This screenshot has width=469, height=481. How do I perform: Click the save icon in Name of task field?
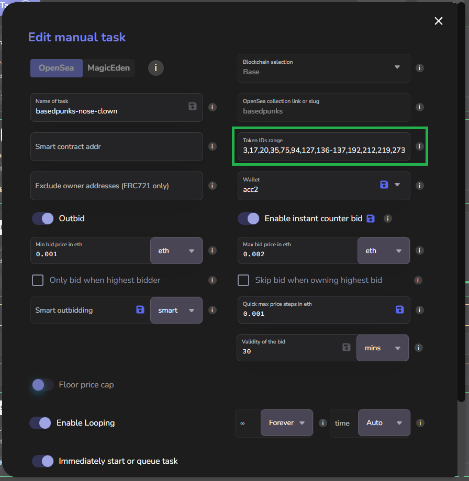pyautogui.click(x=193, y=107)
